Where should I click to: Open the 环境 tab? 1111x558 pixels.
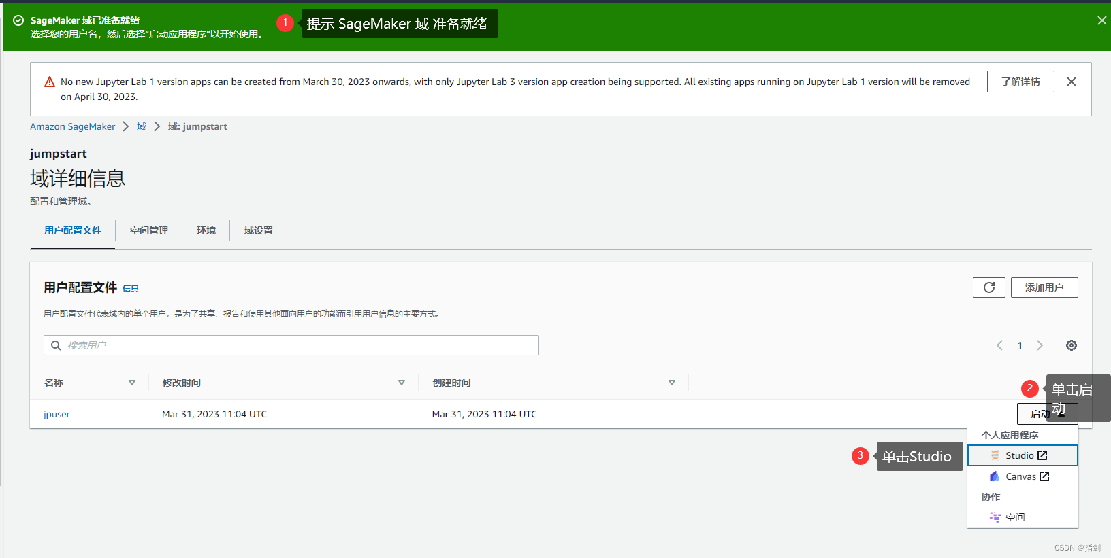tap(206, 230)
